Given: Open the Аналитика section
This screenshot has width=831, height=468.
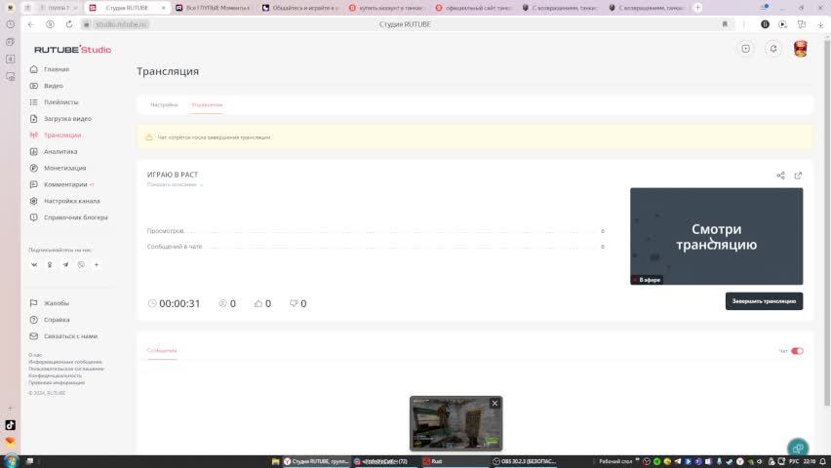Looking at the screenshot, I should point(60,151).
